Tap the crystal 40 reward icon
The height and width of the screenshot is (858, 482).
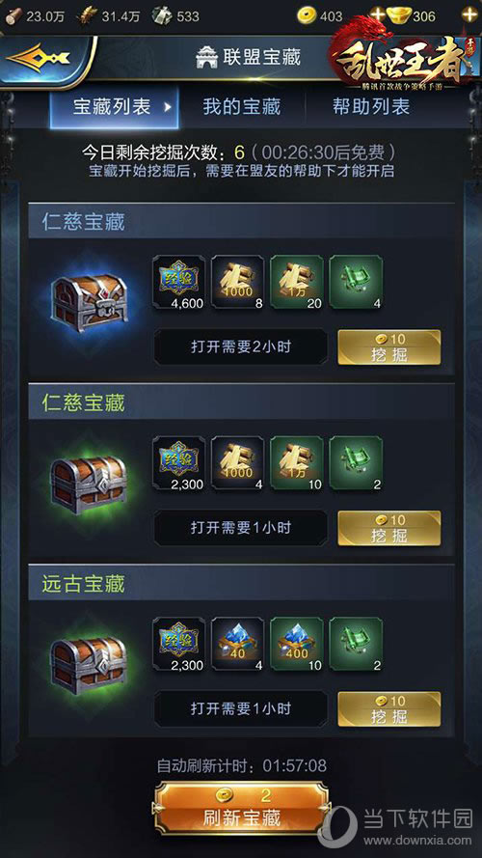238,644
